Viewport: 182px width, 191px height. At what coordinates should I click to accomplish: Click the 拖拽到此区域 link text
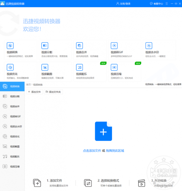tap(115, 151)
